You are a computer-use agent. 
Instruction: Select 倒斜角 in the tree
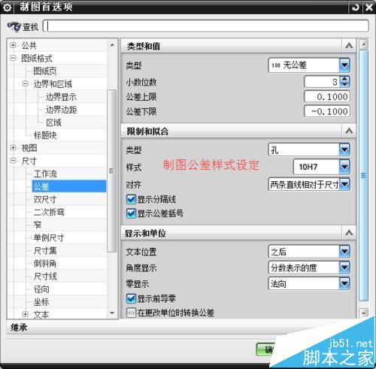45,263
